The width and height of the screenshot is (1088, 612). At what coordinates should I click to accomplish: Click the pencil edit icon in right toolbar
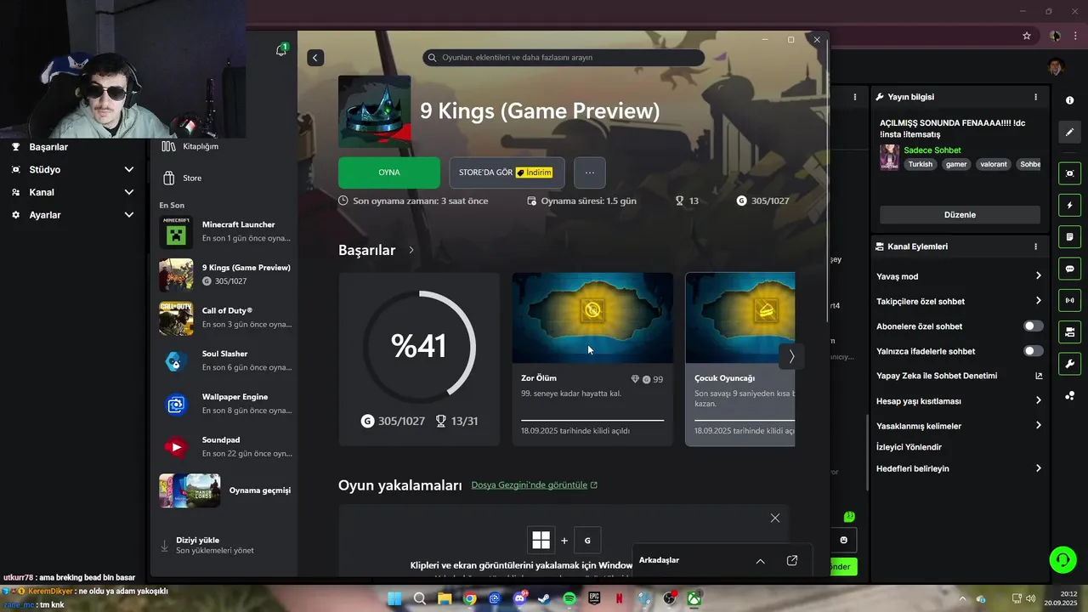click(1069, 133)
